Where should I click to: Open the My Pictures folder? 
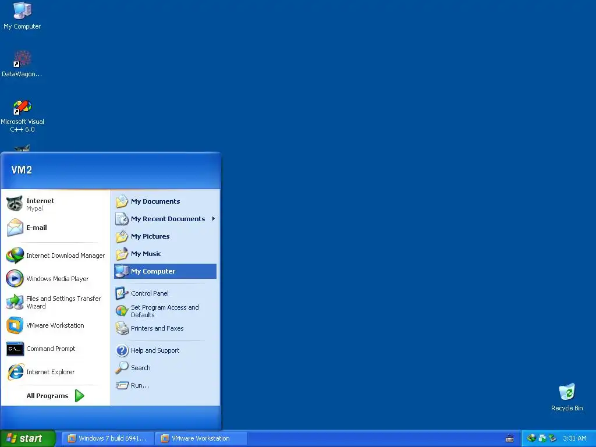(x=165, y=236)
